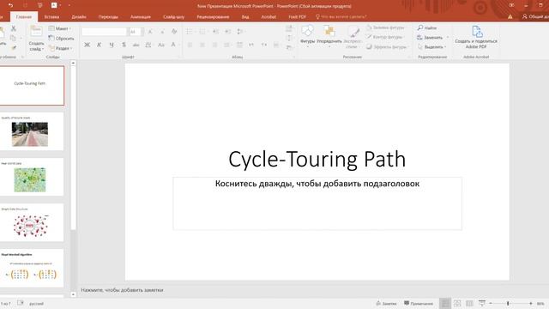
Task: Center the text alignment
Action: tap(202, 45)
